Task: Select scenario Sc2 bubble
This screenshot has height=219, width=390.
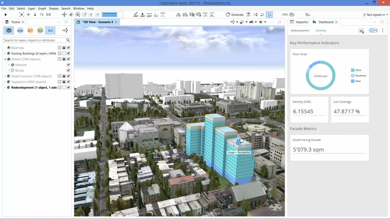Action: (x=40, y=30)
